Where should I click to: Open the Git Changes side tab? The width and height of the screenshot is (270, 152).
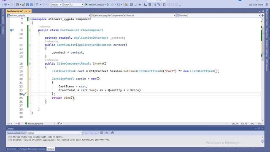(x=267, y=65)
